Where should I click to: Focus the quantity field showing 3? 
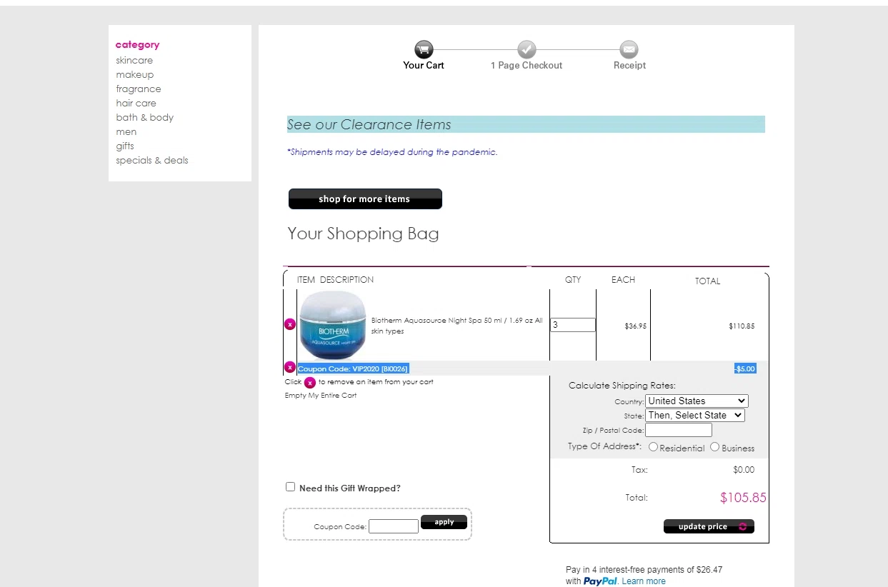[x=572, y=325]
